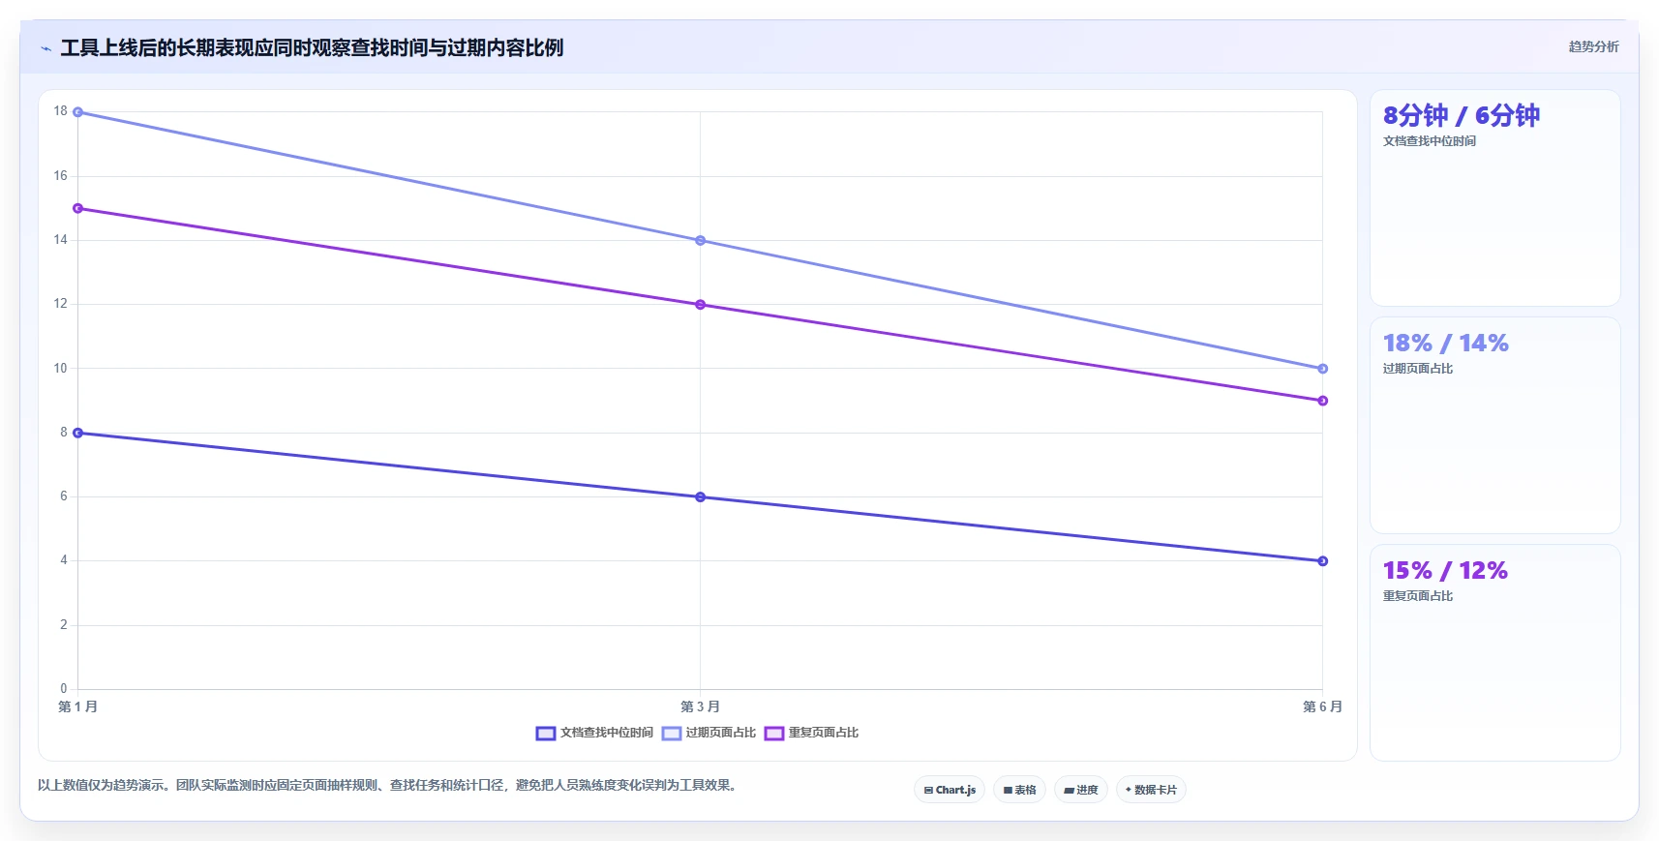
Task: Click the 表格 tag icon
Action: click(1008, 791)
